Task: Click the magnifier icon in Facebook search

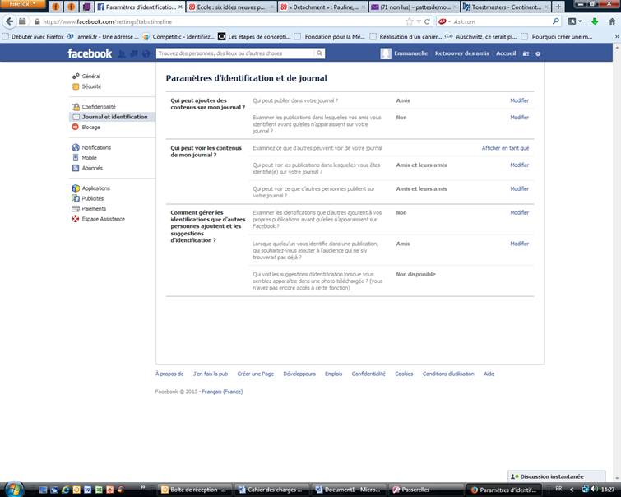Action: (x=319, y=53)
